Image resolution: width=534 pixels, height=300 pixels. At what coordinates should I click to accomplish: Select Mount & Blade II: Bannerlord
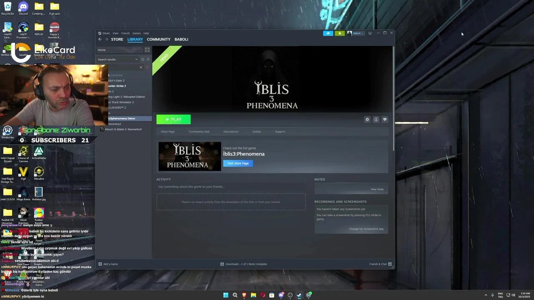[x=123, y=129]
